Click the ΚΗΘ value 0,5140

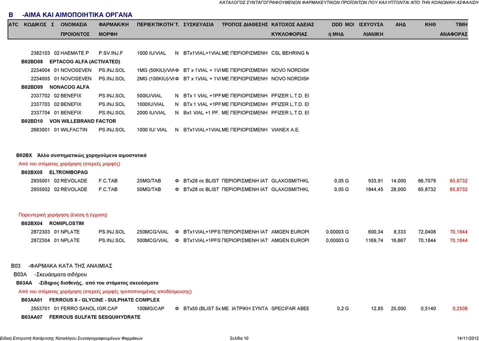[428, 309]
